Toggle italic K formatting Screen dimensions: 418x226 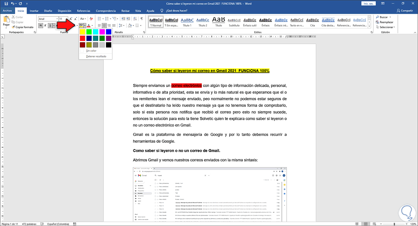point(45,25)
